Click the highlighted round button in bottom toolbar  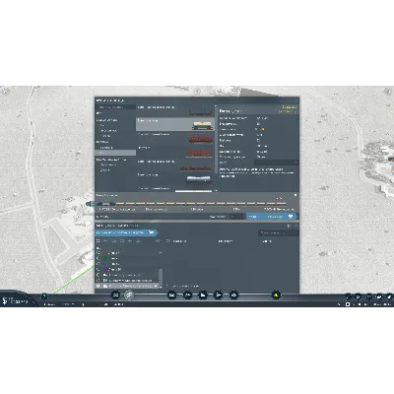(x=130, y=295)
